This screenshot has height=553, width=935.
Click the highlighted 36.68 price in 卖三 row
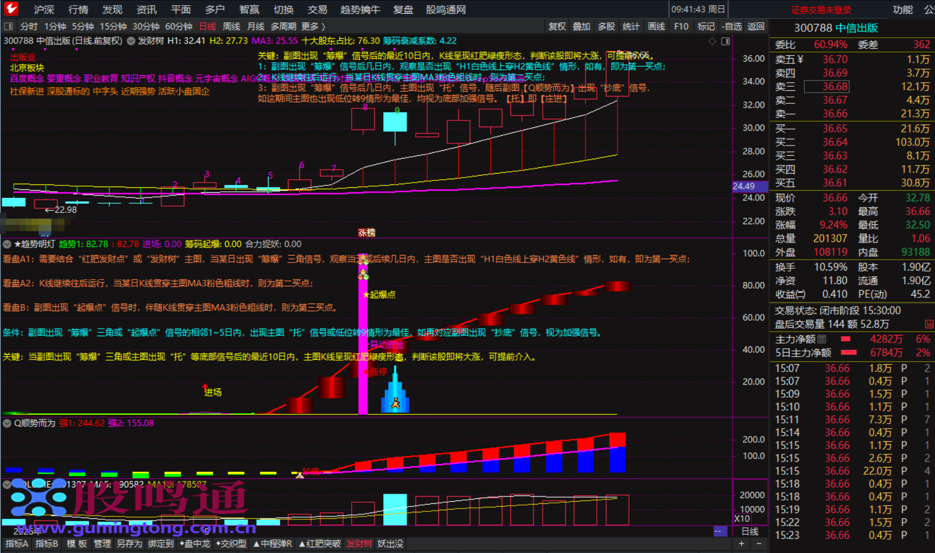(827, 87)
